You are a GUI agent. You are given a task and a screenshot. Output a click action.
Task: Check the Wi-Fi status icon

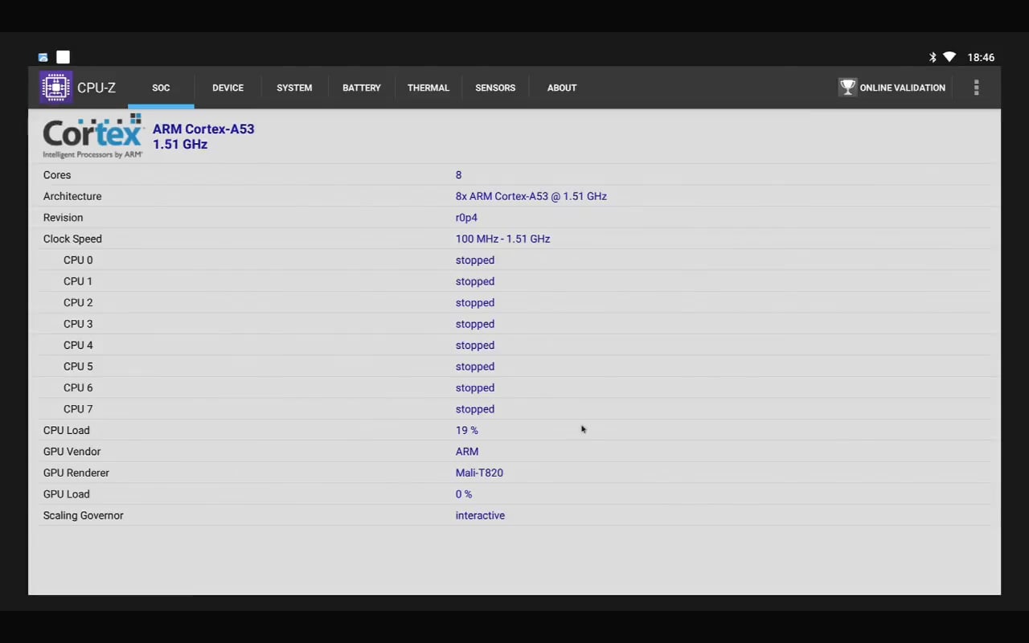click(949, 57)
